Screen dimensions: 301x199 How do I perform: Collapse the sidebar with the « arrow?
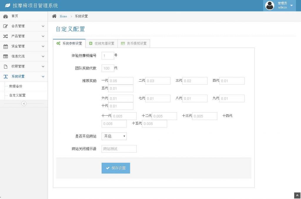(24, 103)
